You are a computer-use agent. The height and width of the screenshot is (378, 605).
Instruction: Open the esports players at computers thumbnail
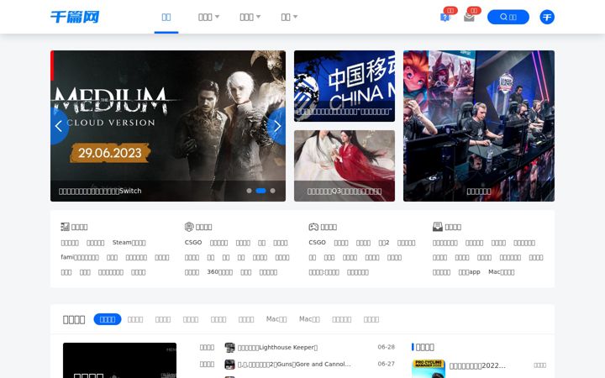click(x=479, y=126)
